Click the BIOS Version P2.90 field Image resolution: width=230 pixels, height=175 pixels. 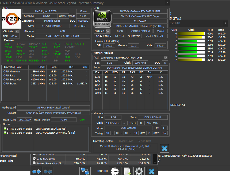point(64,119)
